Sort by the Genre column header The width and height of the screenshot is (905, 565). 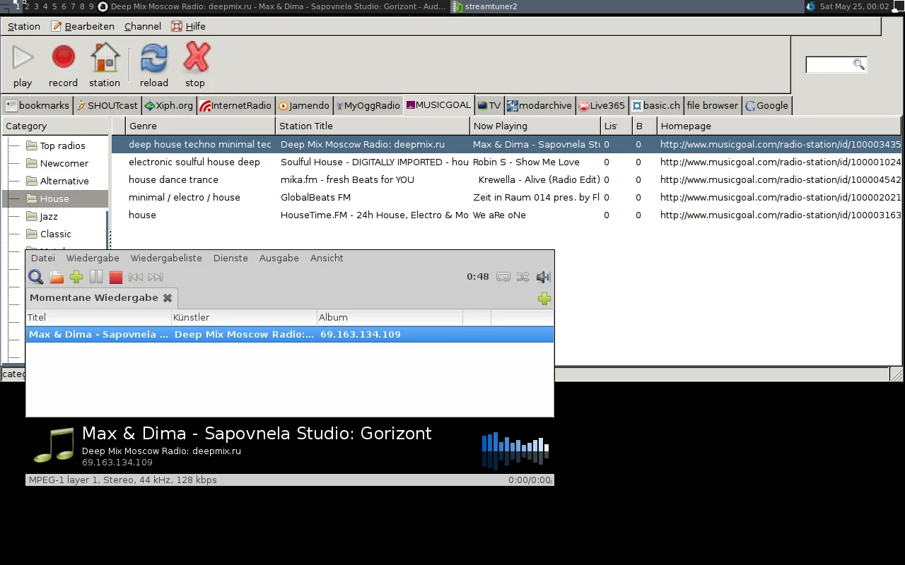[200, 126]
